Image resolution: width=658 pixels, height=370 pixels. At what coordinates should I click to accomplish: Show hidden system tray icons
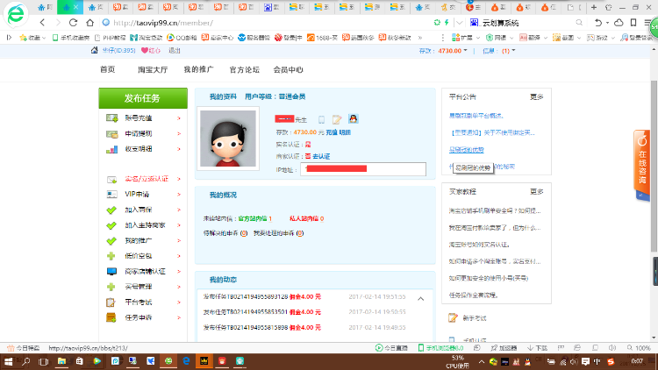pos(482,361)
